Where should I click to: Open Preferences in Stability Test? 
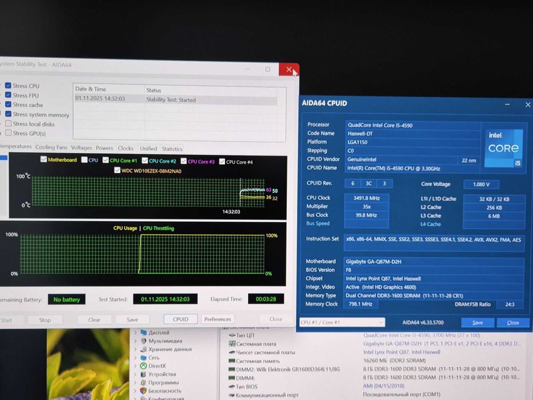pos(218,319)
